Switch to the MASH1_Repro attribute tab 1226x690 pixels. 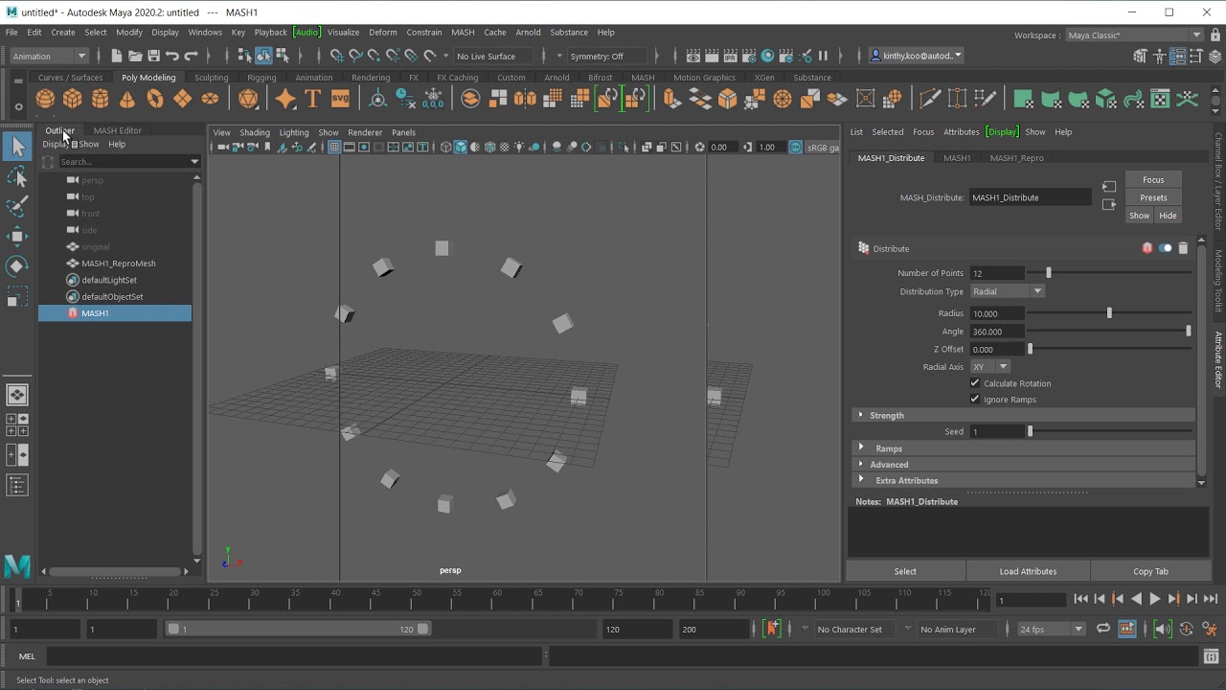pos(1016,158)
